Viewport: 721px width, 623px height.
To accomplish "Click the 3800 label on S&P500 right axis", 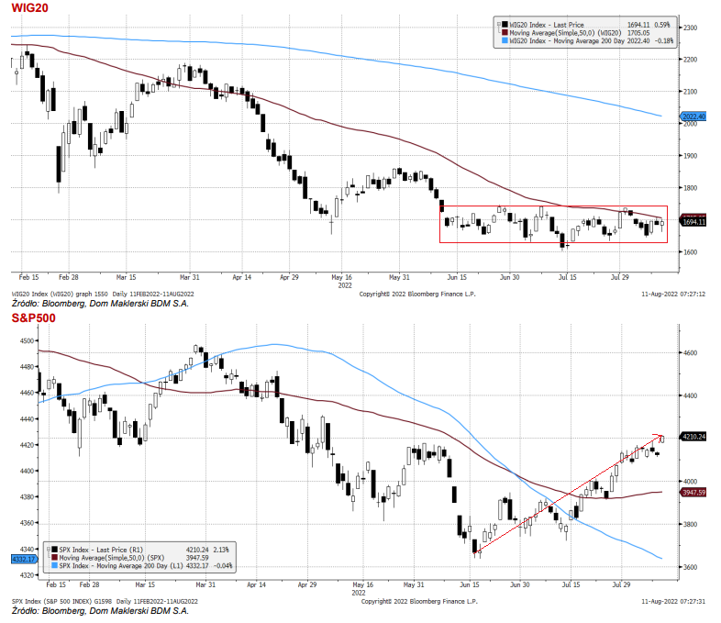I will 690,524.
